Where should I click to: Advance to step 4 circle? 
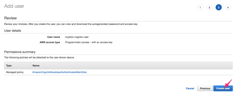[x=228, y=7]
